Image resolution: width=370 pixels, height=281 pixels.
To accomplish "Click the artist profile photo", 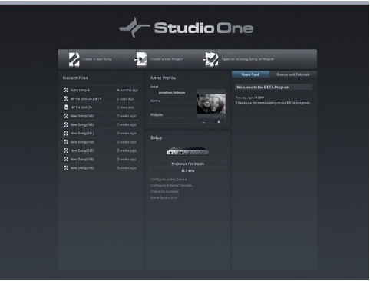I will coord(211,104).
